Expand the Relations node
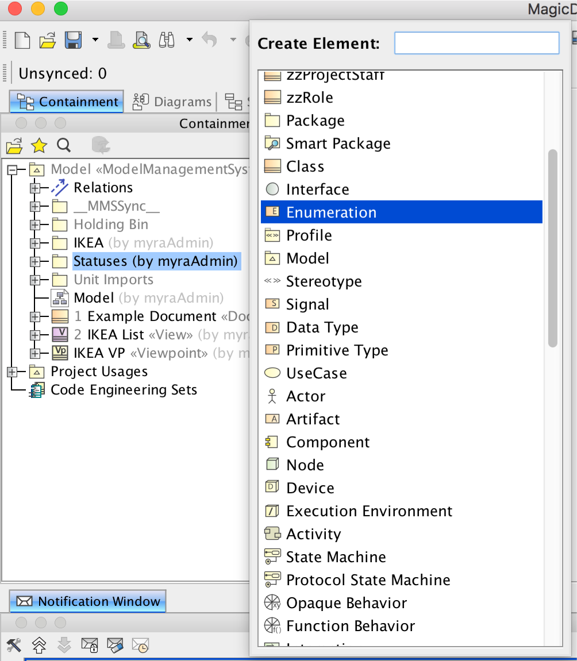Viewport: 577px width, 661px height. 35,188
